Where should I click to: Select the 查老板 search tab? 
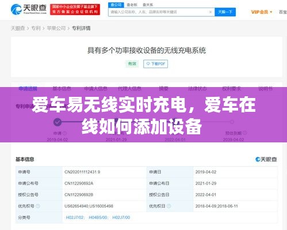pos(132,5)
